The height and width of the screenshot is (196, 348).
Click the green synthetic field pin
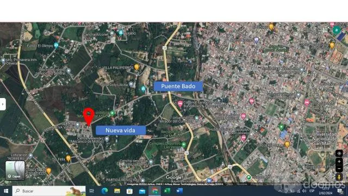pos(113,113)
